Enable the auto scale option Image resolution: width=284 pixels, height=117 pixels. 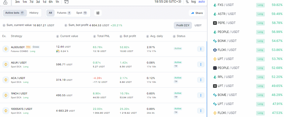(x=201, y=2)
